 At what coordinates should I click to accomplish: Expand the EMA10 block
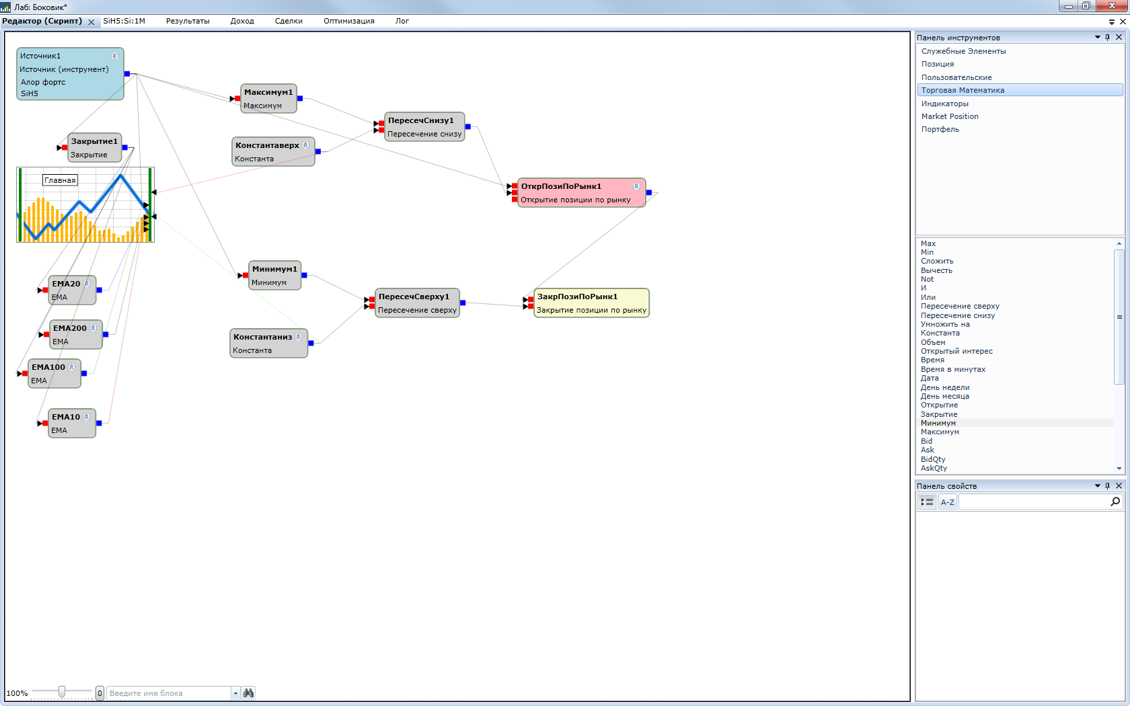[87, 417]
